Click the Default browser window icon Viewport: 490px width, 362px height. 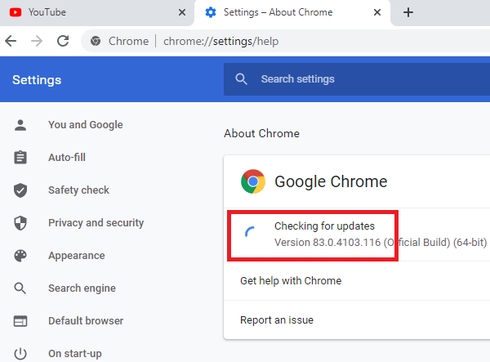click(x=20, y=321)
